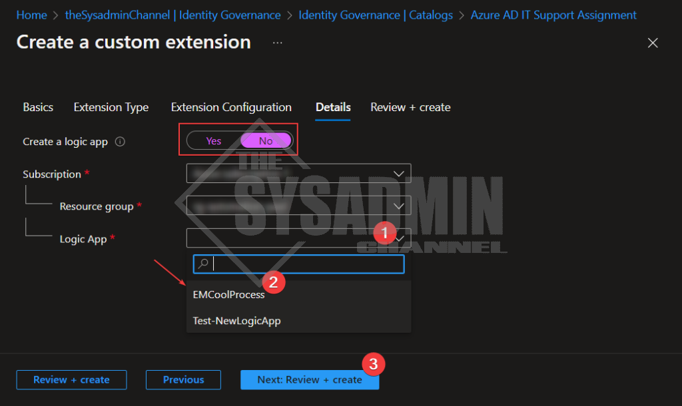The width and height of the screenshot is (682, 406).
Task: Close the Create a custom extension pane
Action: (x=653, y=43)
